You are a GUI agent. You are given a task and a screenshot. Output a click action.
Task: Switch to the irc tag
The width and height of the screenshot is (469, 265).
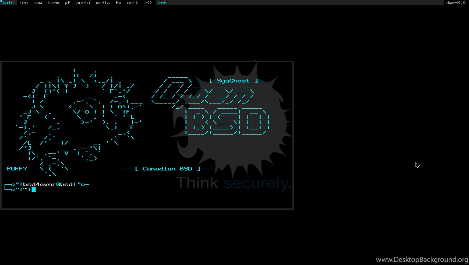tap(23, 3)
